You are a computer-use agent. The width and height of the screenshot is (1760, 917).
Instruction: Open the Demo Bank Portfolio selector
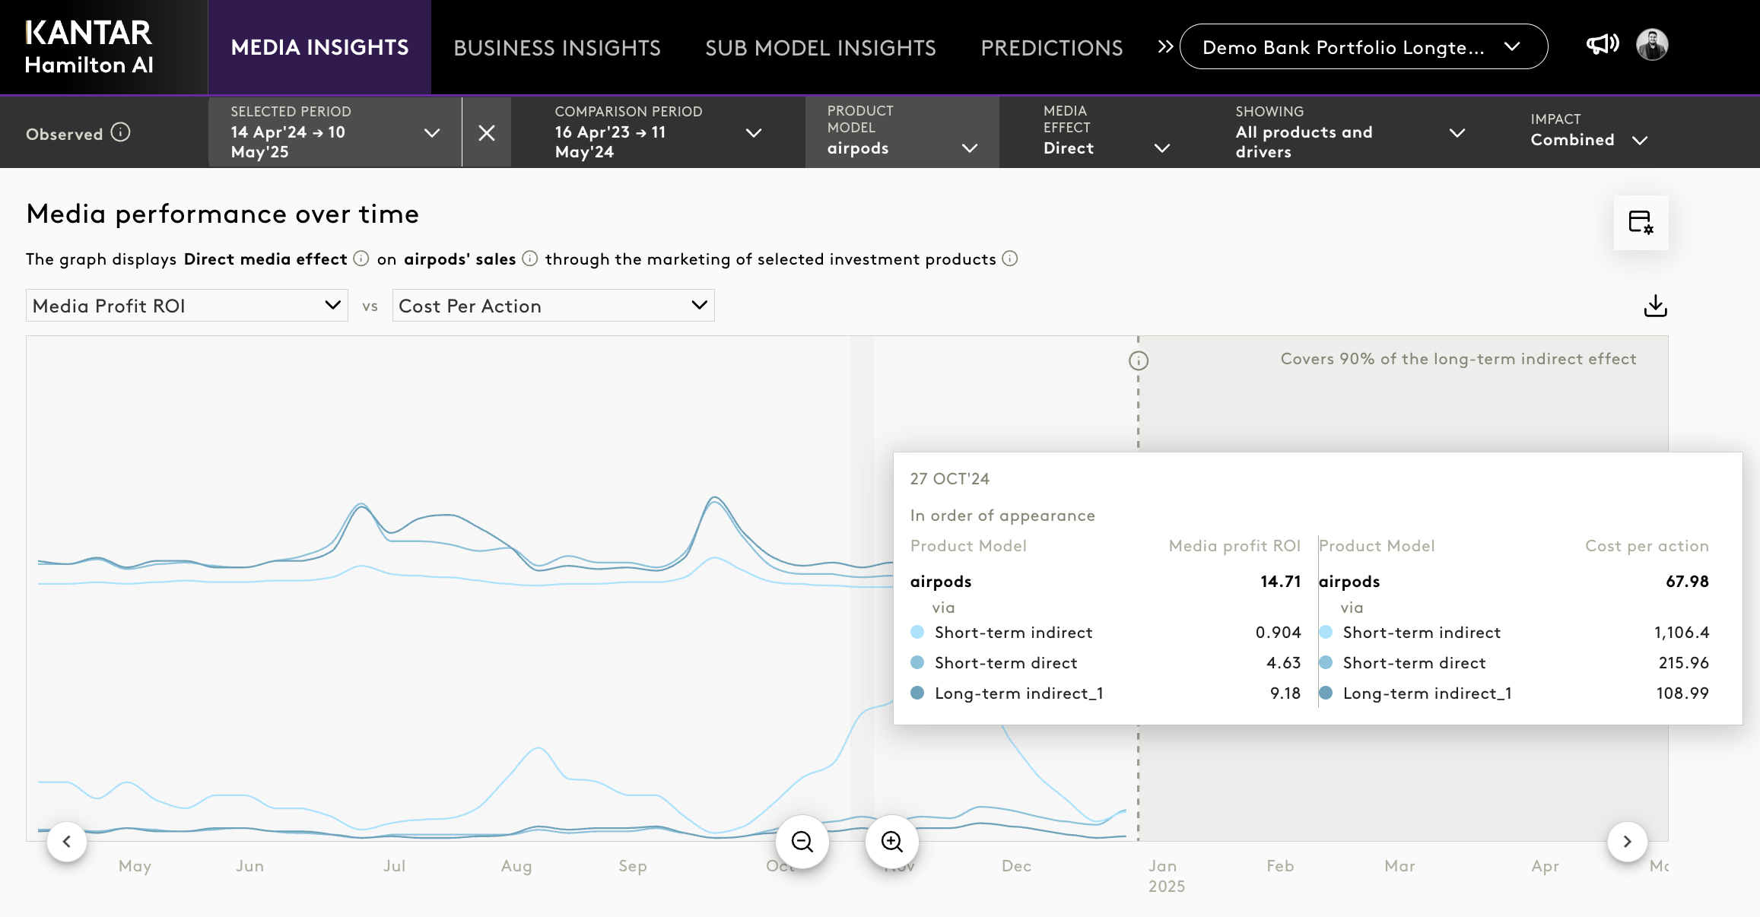pos(1363,47)
